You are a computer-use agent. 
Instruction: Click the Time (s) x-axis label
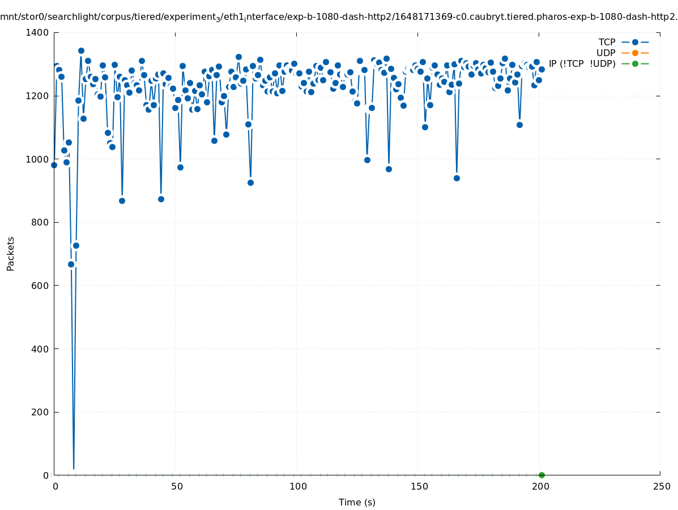tap(357, 502)
